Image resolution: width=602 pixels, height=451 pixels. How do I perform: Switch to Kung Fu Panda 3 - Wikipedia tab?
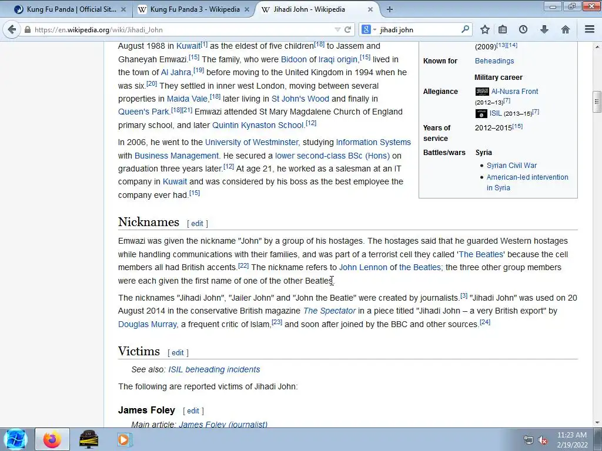coord(194,9)
